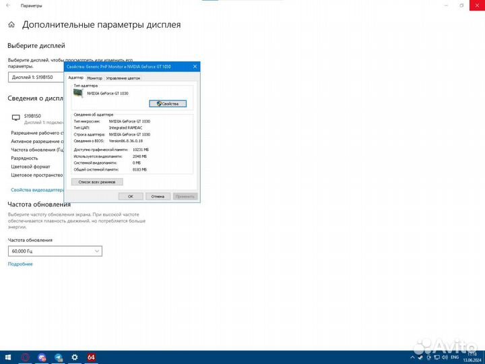The height and width of the screenshot is (364, 485).
Task: Confirm the dialog with OK
Action: click(x=131, y=196)
